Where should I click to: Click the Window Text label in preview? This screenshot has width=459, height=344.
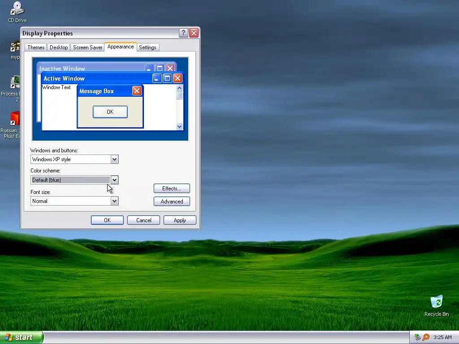56,87
